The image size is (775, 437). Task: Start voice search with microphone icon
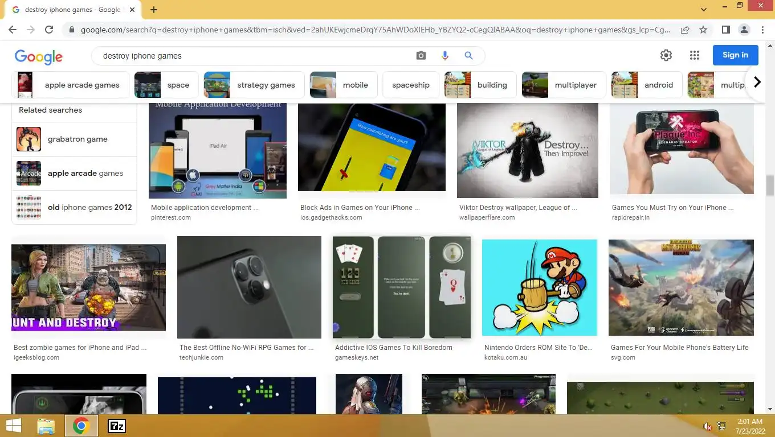(x=445, y=55)
